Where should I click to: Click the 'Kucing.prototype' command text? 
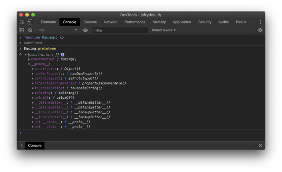click(40, 49)
